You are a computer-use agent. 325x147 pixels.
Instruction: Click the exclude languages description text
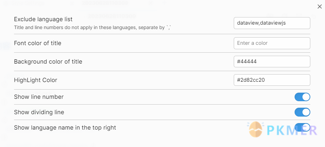point(92,27)
